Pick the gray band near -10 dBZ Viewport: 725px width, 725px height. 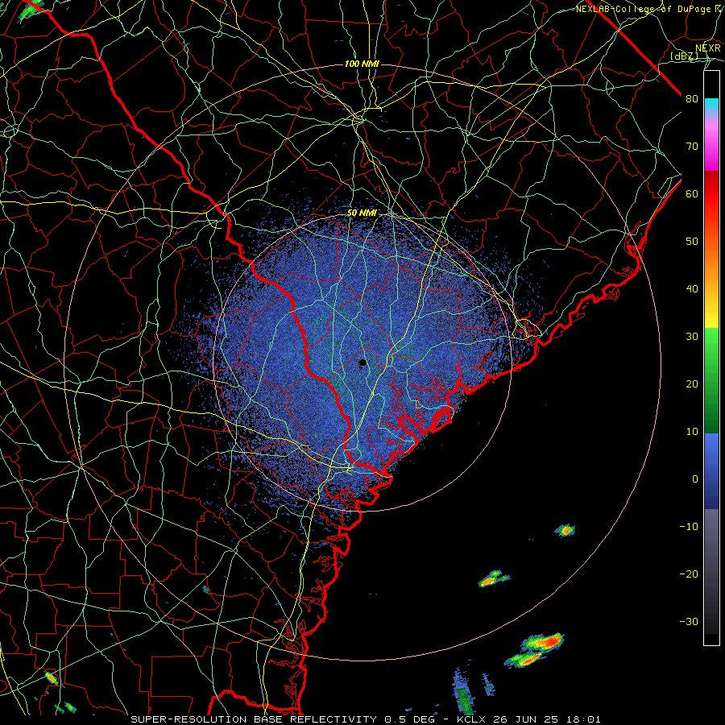tap(711, 527)
